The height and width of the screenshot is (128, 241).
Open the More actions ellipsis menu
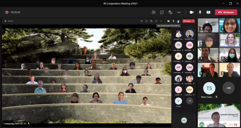coord(179,12)
